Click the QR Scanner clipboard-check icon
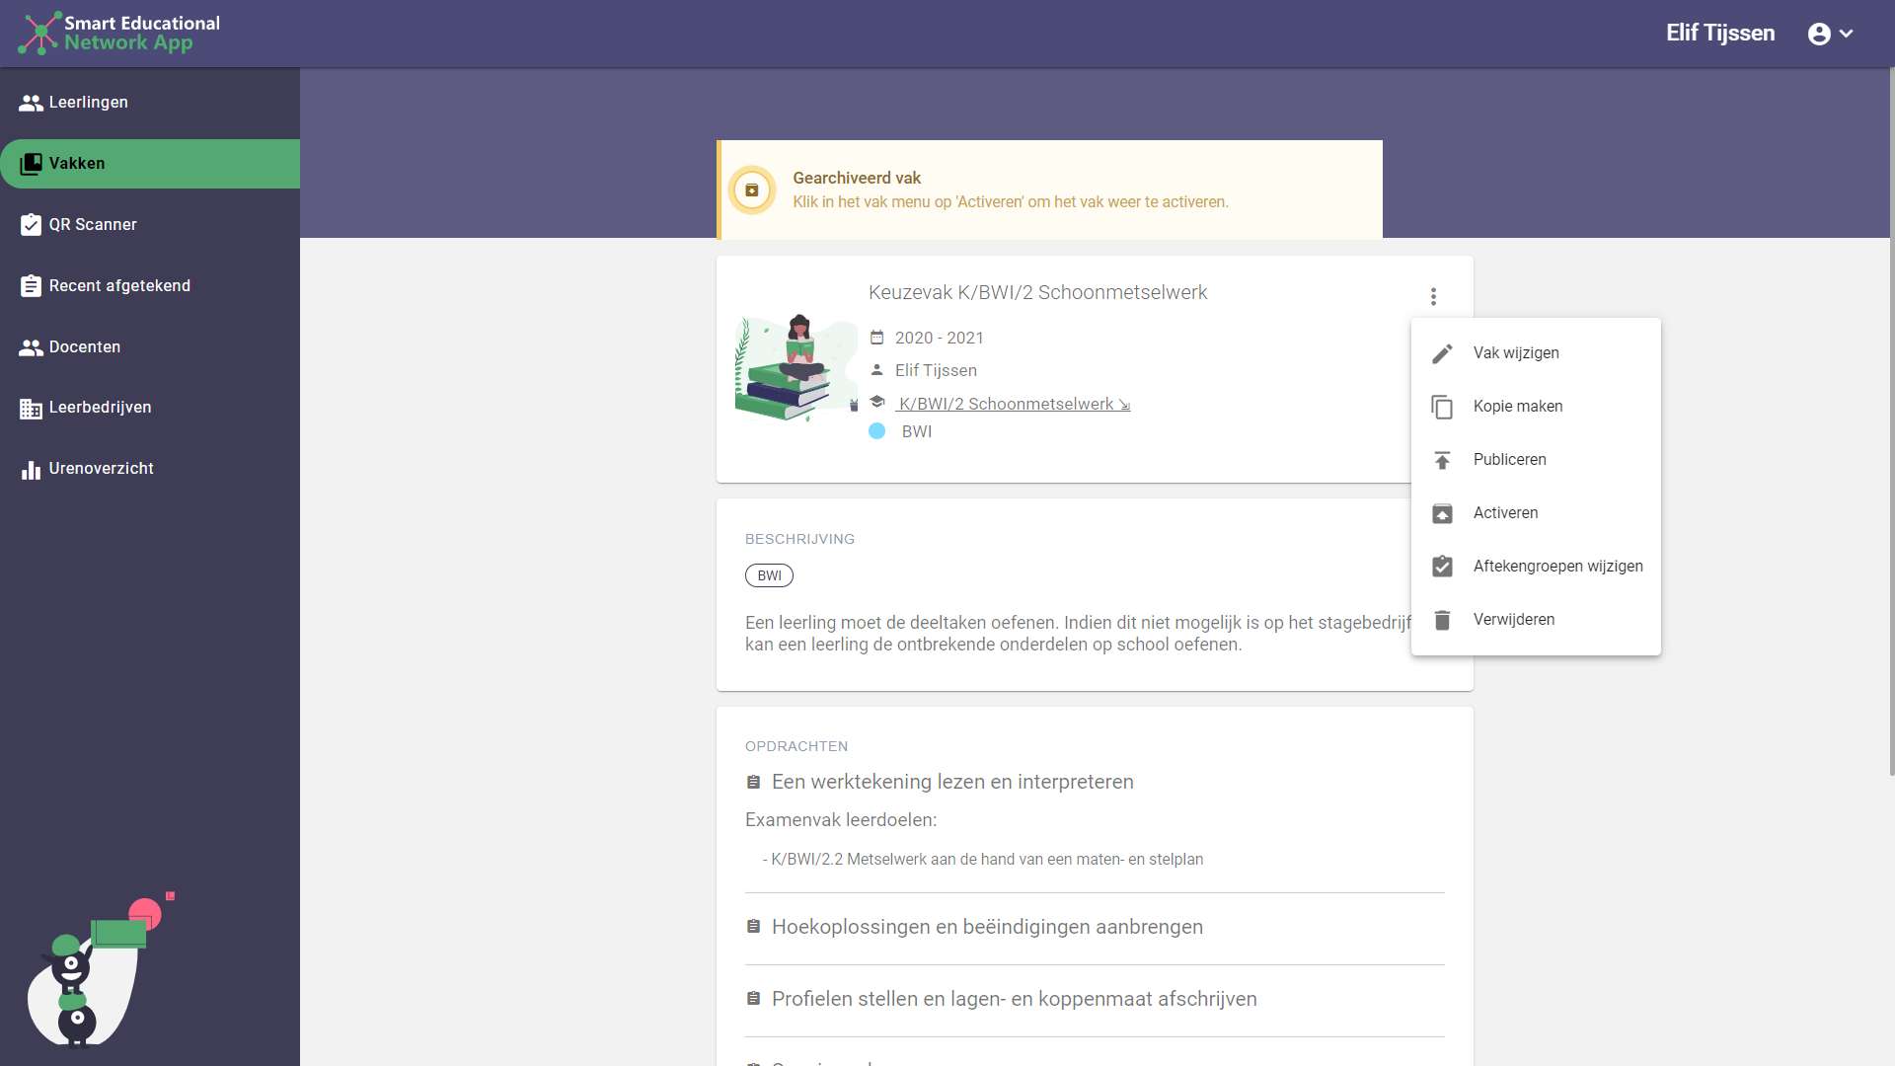The width and height of the screenshot is (1895, 1066). pyautogui.click(x=31, y=225)
